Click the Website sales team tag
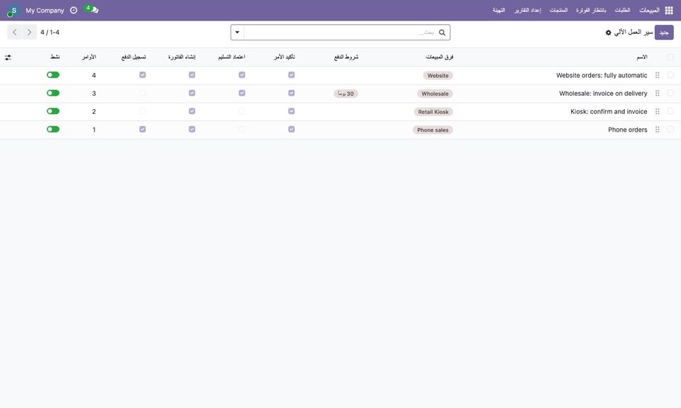681x408 pixels. pos(438,76)
